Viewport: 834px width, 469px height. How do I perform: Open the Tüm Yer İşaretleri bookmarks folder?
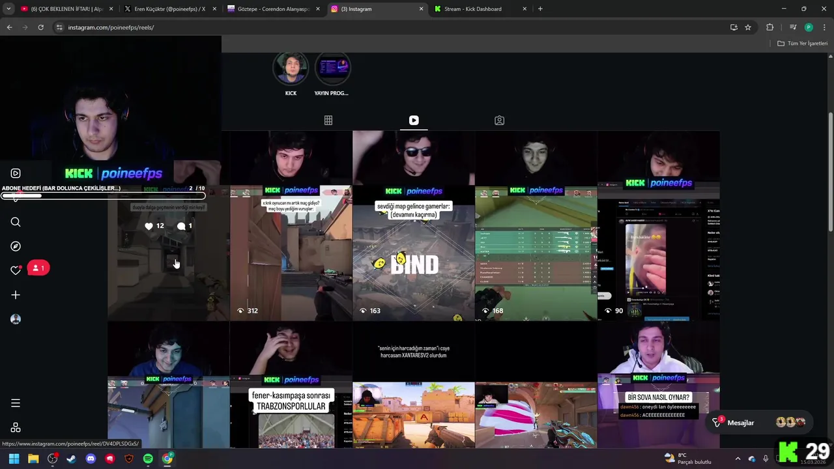(x=803, y=43)
